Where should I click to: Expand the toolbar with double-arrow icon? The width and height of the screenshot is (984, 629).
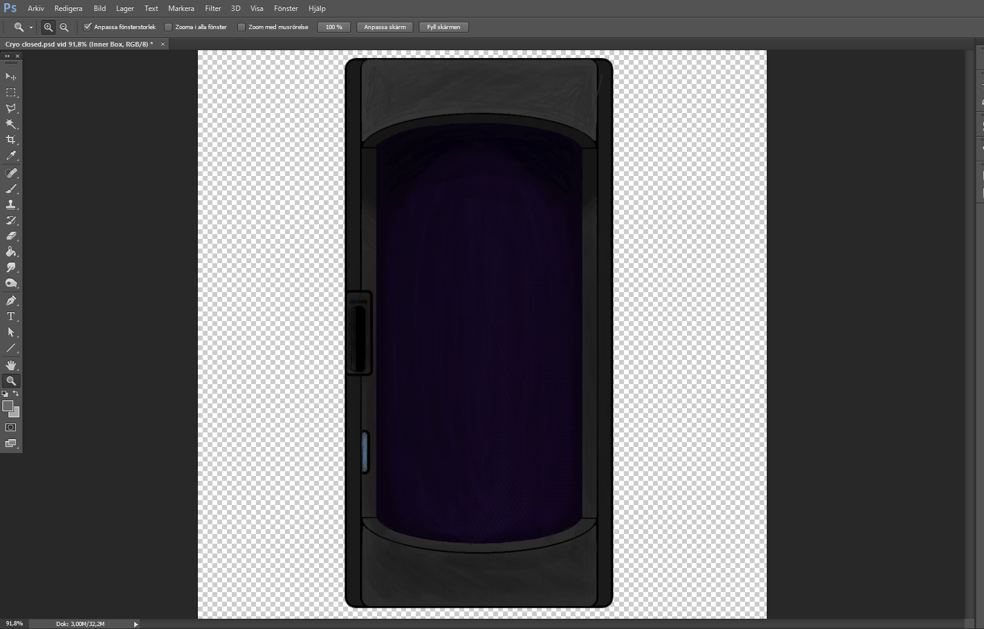(x=7, y=56)
